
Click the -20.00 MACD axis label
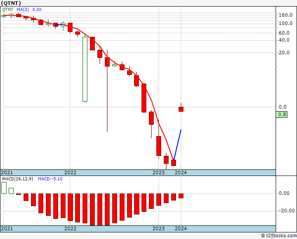287,211
